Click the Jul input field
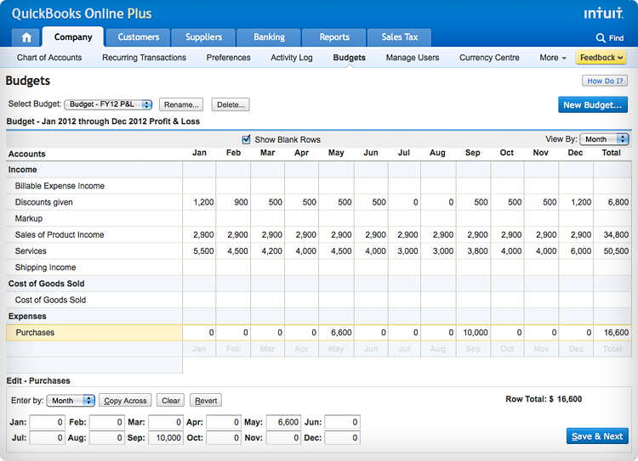638x461 pixels. tap(47, 438)
